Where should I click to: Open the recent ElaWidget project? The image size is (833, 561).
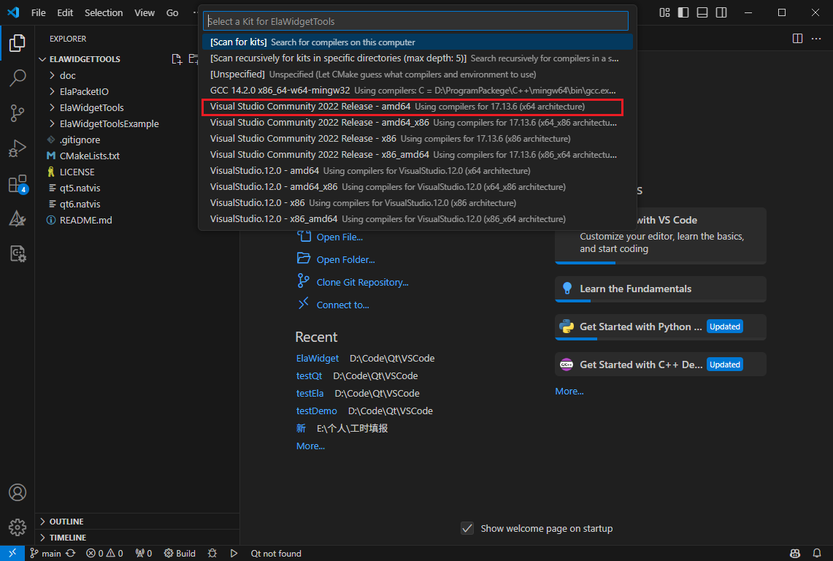coord(317,358)
